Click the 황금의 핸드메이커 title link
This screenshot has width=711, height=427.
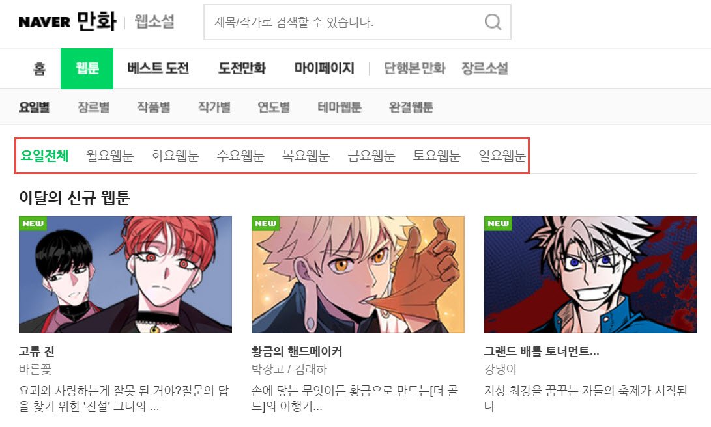(297, 351)
